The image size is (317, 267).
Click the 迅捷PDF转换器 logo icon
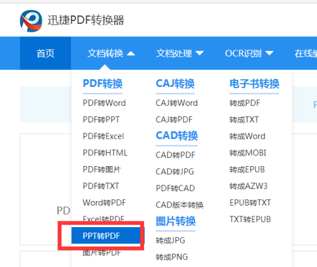coord(31,21)
